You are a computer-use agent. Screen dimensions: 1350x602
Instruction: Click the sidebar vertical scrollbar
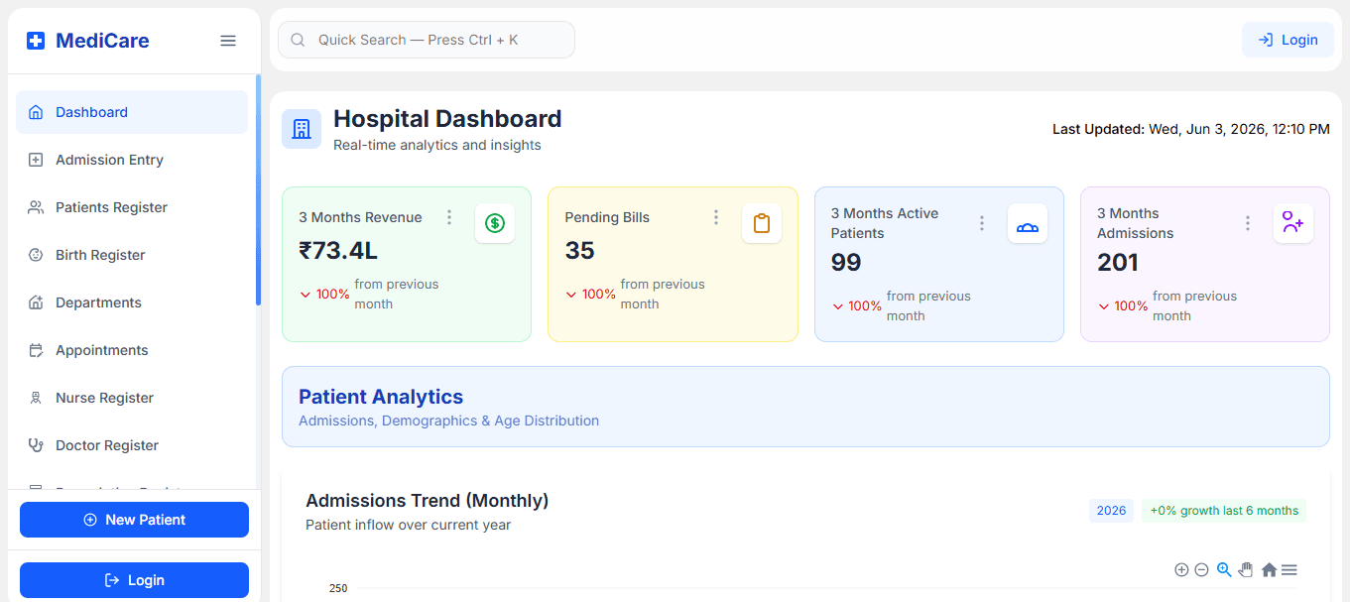coord(258,190)
